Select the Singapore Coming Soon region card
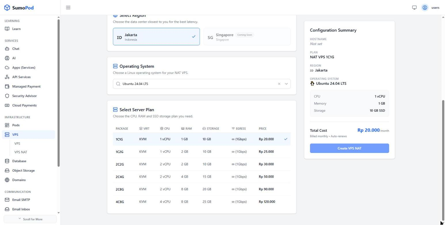445x225 pixels. coord(247,37)
